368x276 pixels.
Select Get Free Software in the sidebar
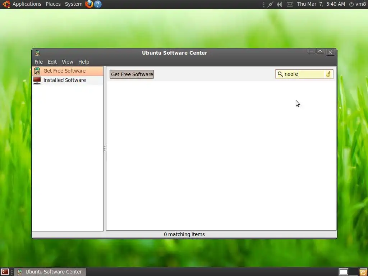(67, 71)
